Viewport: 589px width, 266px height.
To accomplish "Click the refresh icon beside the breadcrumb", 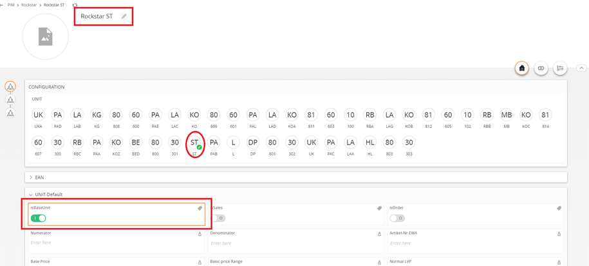I will pos(75,5).
